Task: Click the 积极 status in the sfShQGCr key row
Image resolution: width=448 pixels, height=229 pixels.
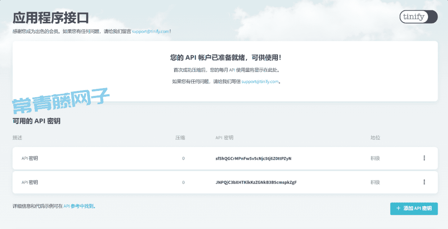Action: [x=375, y=158]
